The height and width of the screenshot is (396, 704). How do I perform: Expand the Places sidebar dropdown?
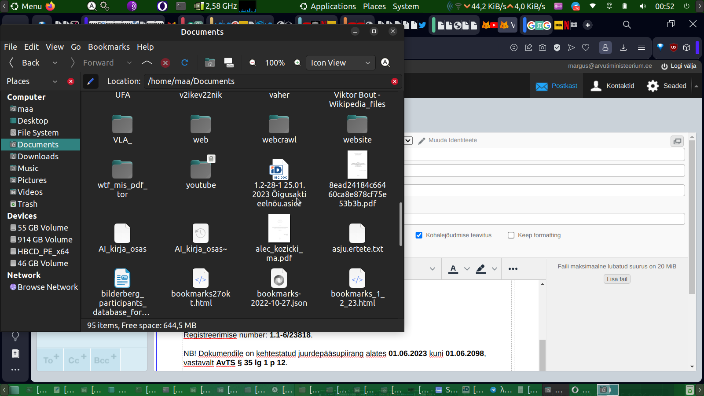(55, 81)
